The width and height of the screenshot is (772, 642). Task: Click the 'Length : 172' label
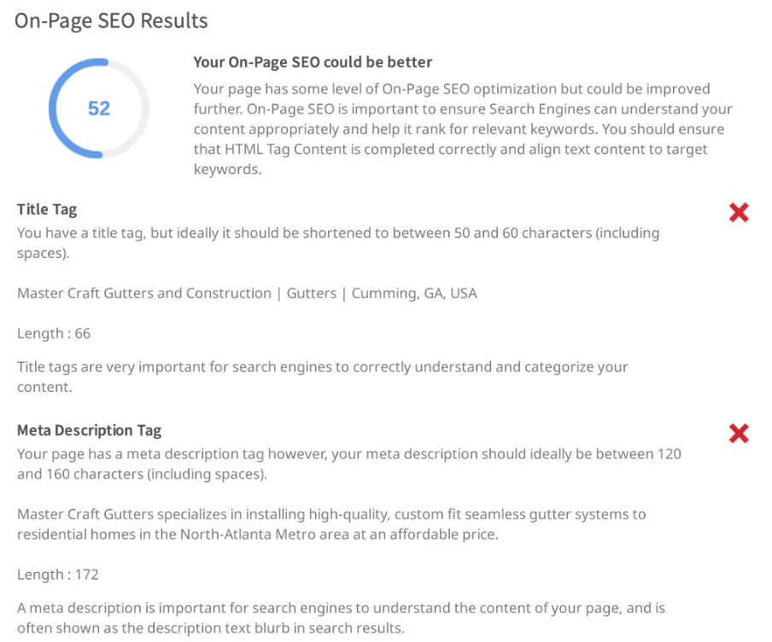tap(57, 575)
